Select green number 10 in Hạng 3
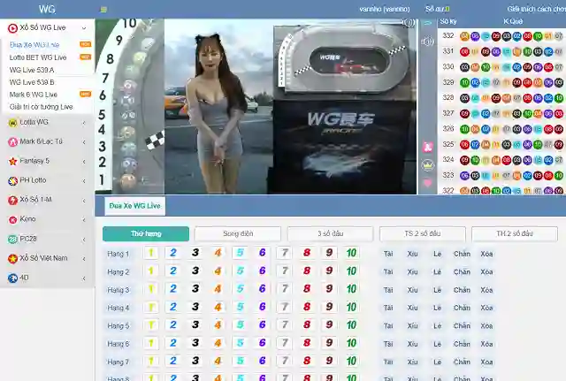 coord(352,289)
